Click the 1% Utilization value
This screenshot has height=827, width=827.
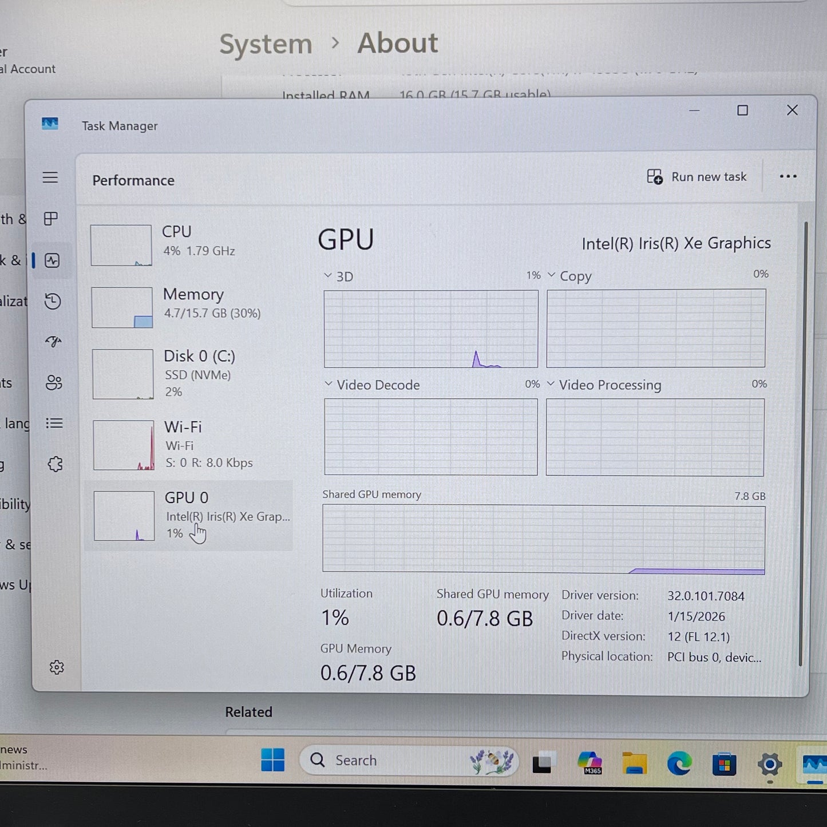(335, 618)
